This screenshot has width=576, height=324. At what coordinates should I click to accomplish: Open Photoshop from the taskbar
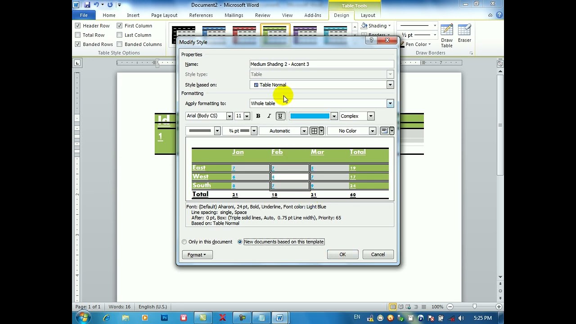(164, 318)
